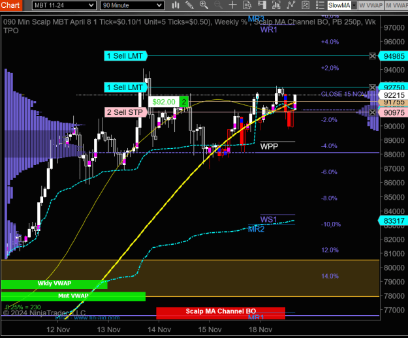Click the MR2 pivot label

(x=256, y=229)
